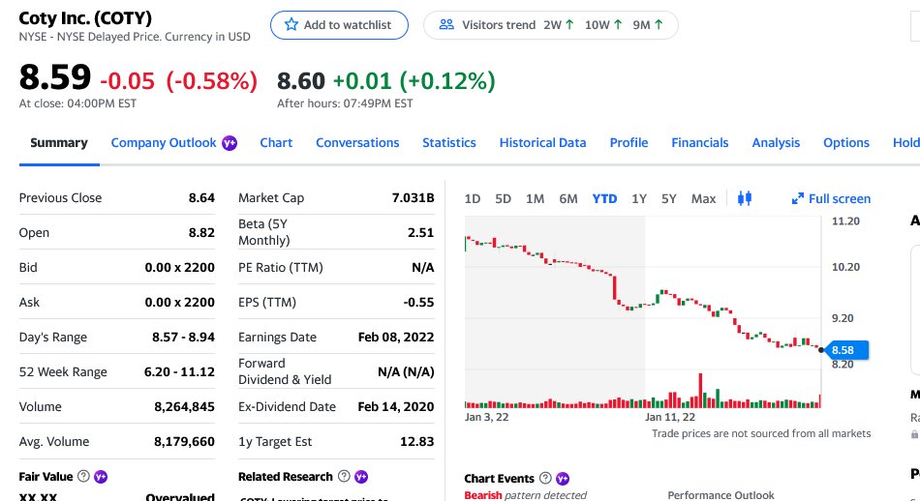Open the Analysis tab
Viewport: 920px width, 501px height.
coord(776,143)
